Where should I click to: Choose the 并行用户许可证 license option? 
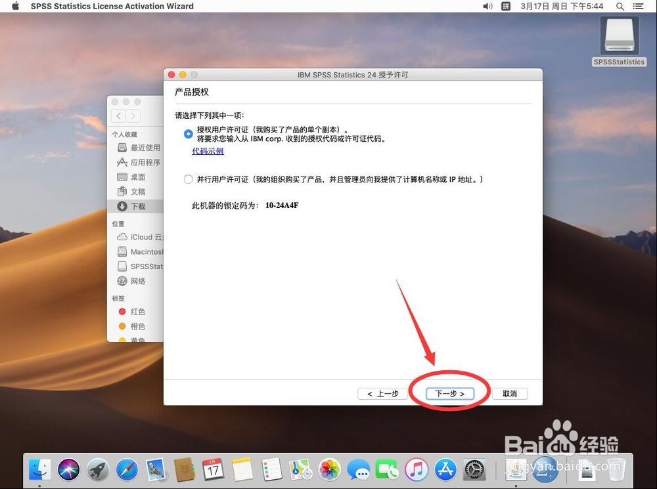pos(189,179)
